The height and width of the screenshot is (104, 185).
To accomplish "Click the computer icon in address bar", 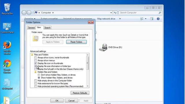I will pos(36,12).
